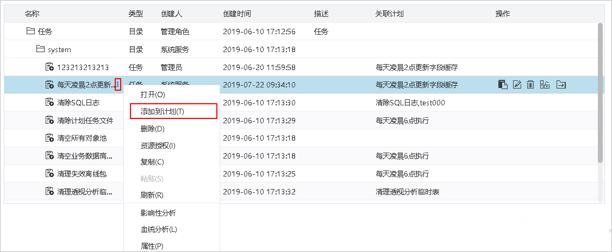Click the resource authorization lock icon
This screenshot has width=612, height=252.
click(x=545, y=84)
